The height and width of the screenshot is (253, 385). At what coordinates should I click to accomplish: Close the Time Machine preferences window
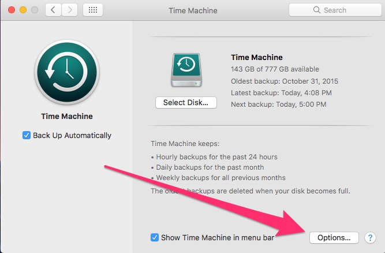(x=12, y=10)
